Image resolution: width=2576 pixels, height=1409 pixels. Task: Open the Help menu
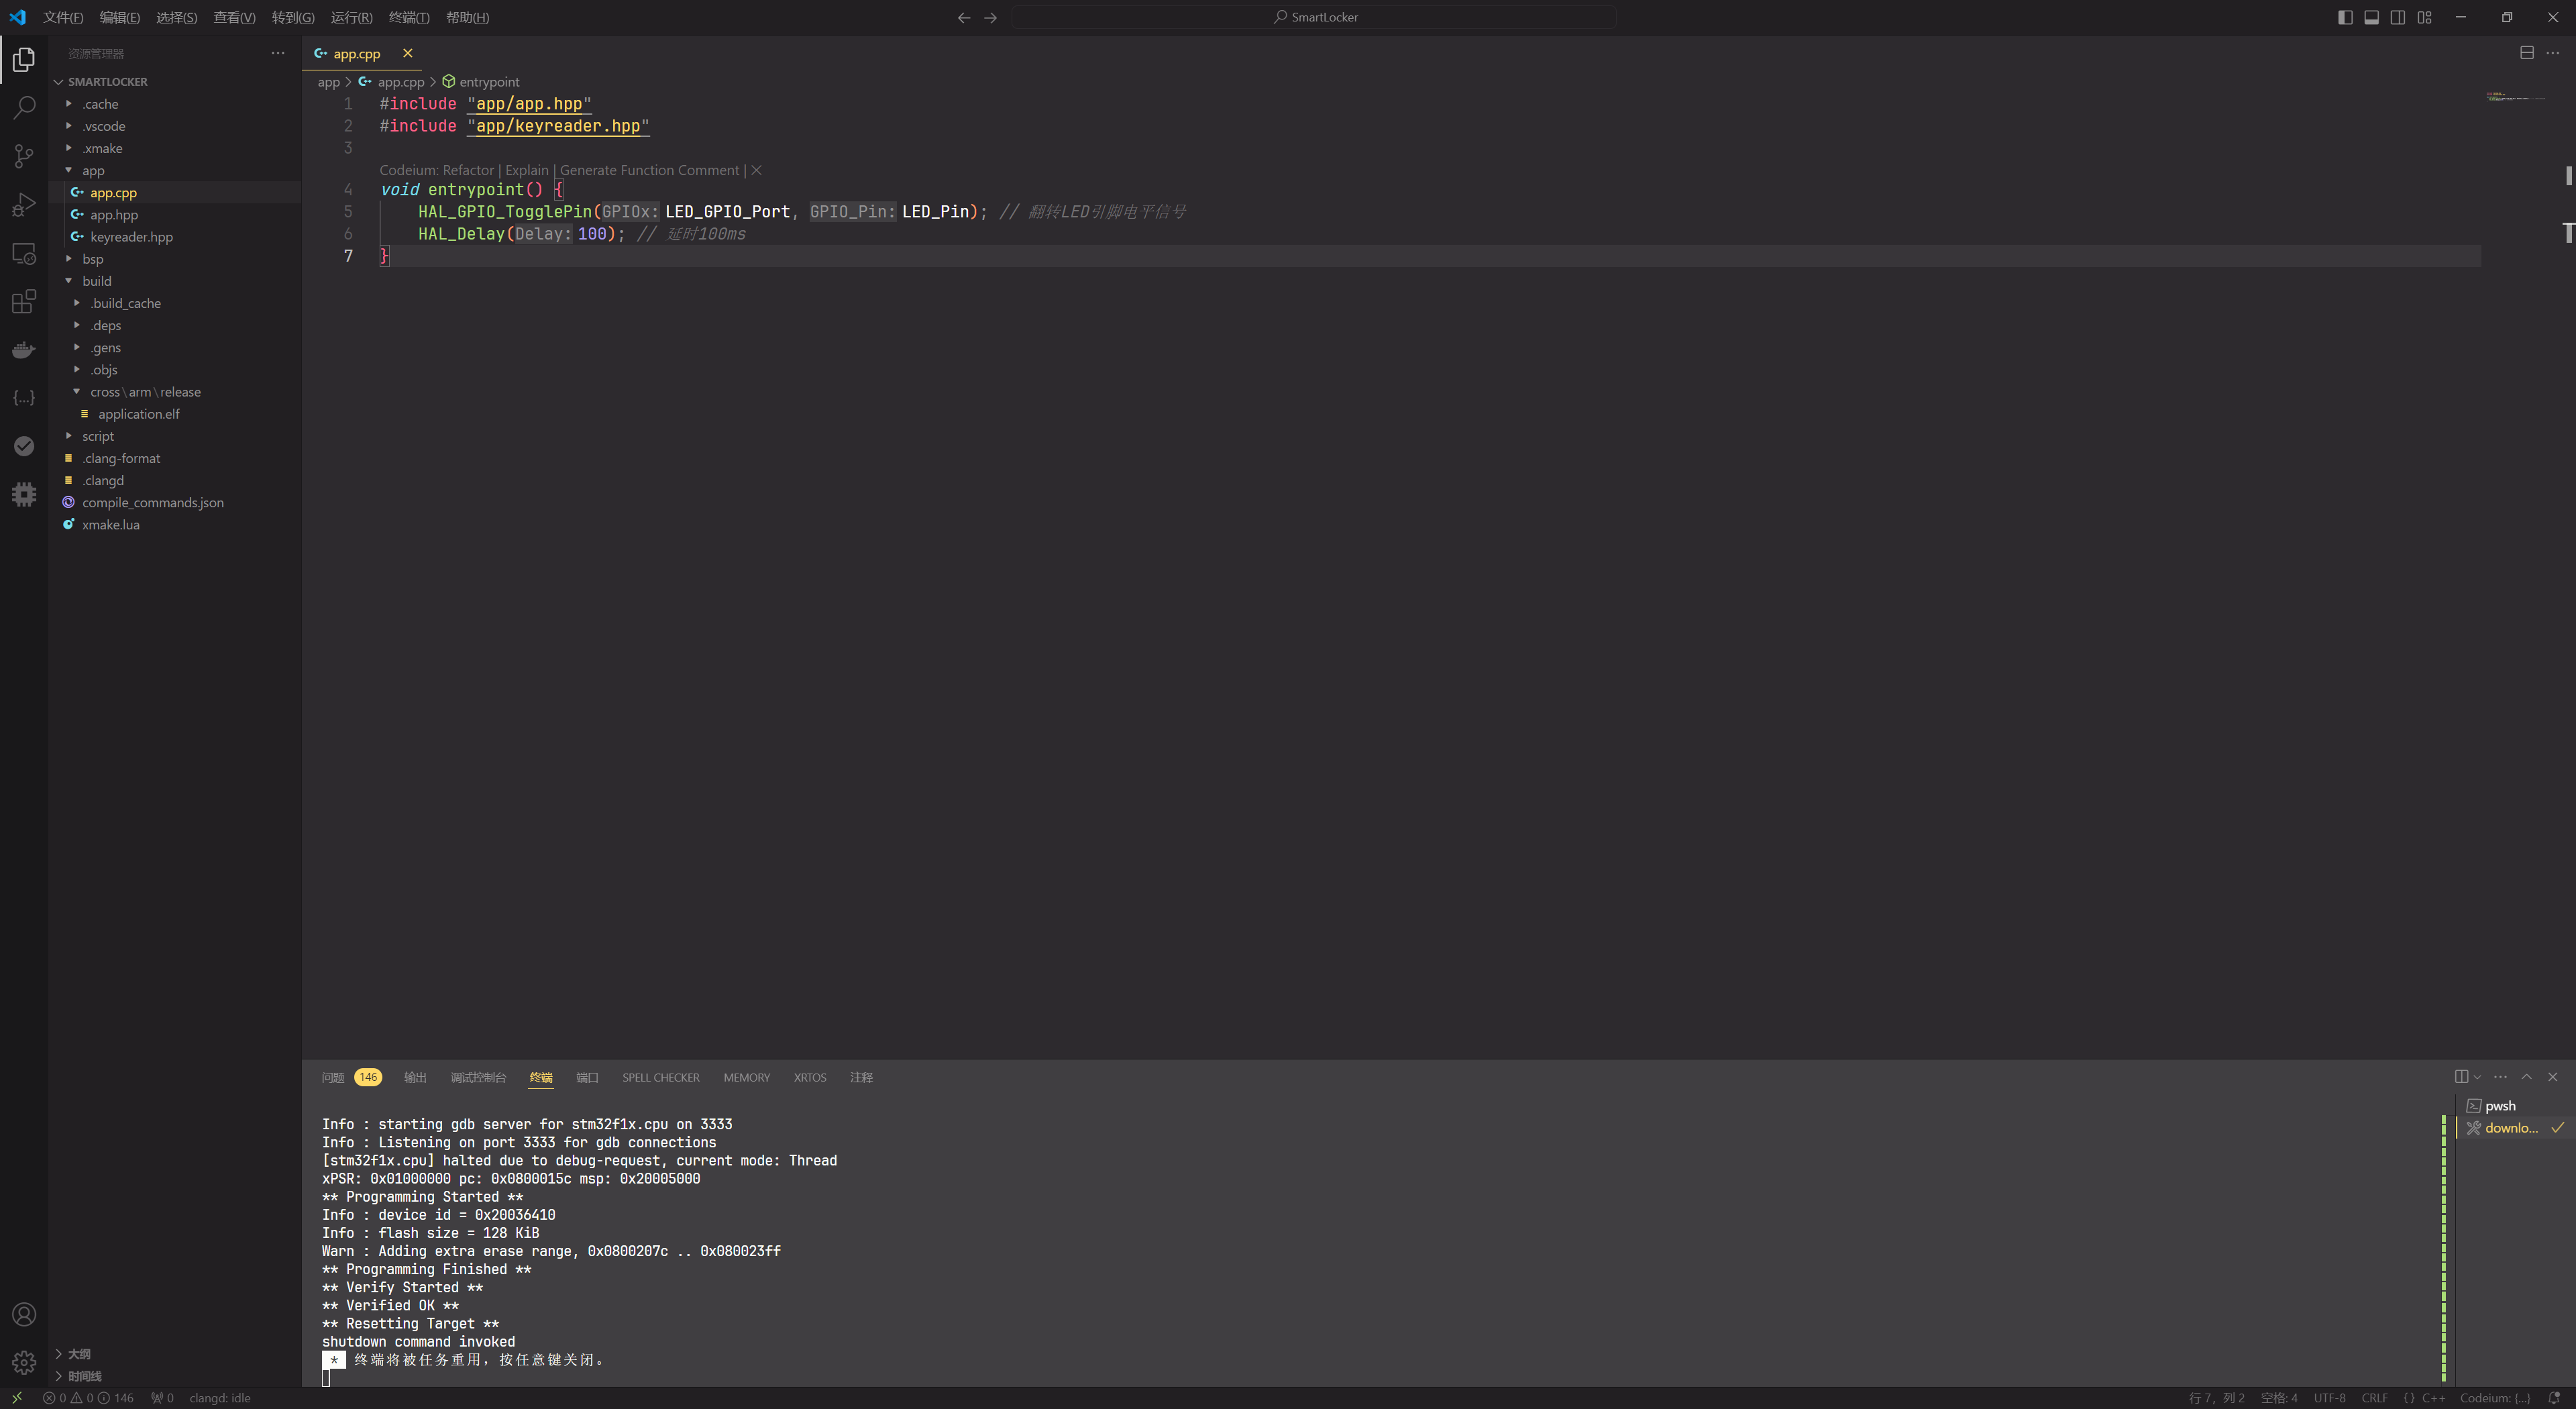(x=467, y=17)
